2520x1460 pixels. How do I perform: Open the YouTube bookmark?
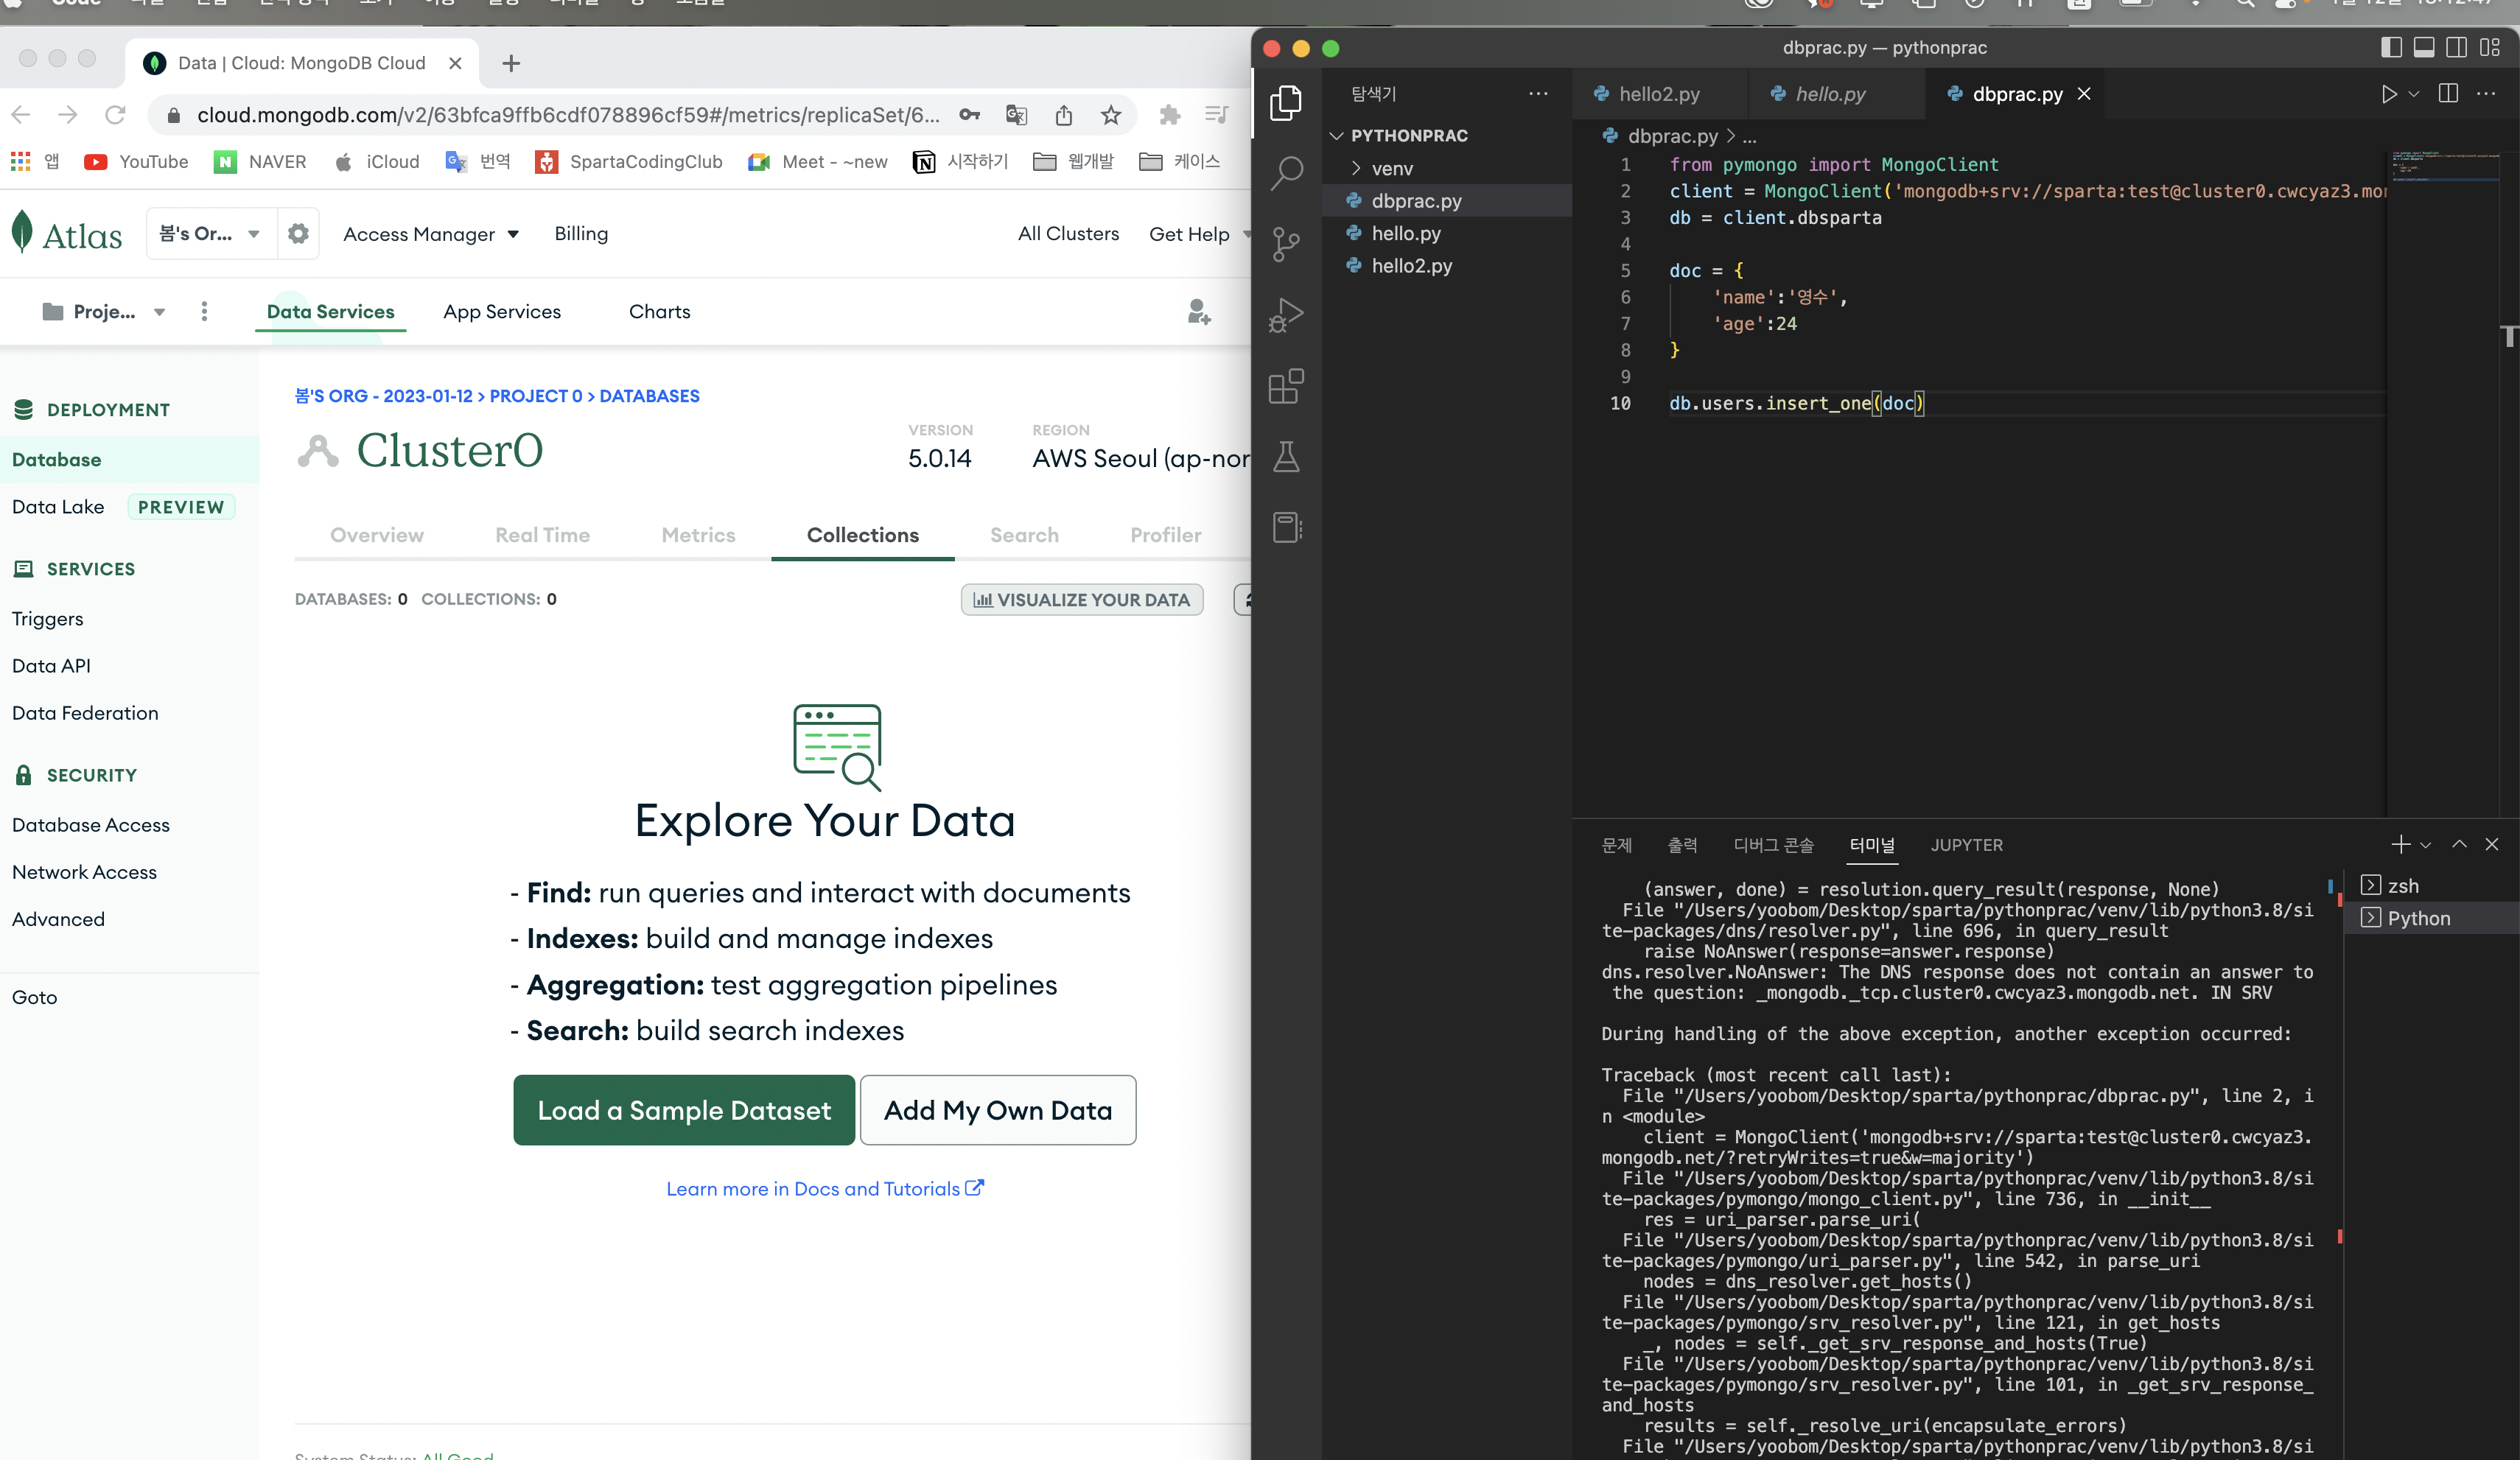coord(136,162)
